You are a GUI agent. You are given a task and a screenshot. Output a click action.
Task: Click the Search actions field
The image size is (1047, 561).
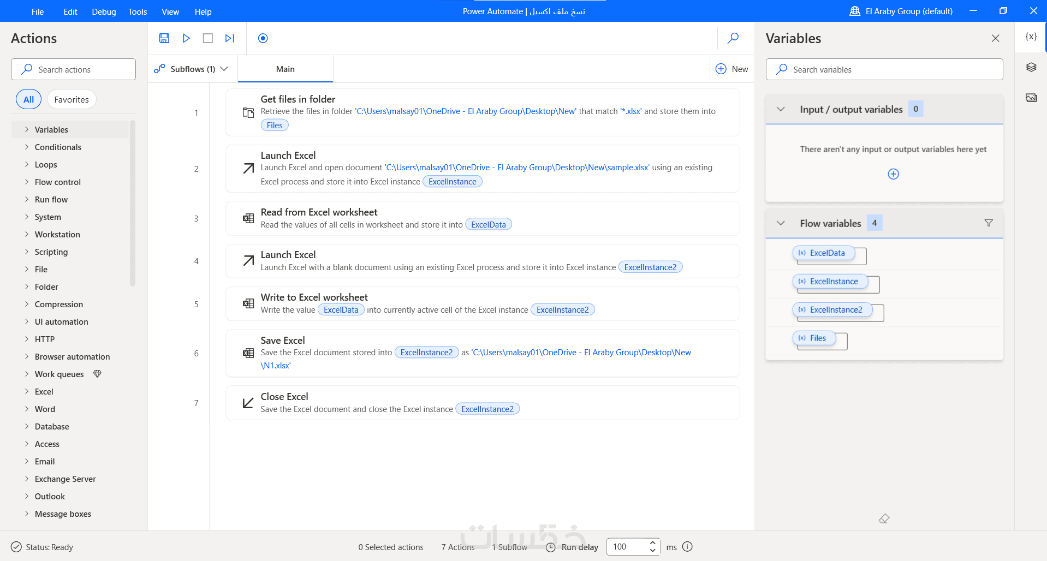click(x=73, y=69)
